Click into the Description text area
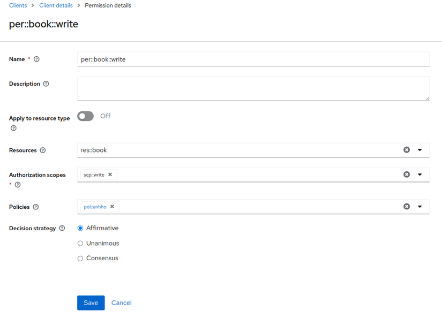This screenshot has height=318, width=442. (x=253, y=88)
